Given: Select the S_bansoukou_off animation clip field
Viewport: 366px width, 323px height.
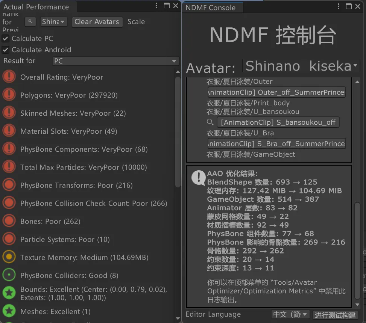Looking at the screenshot, I should point(278,122).
